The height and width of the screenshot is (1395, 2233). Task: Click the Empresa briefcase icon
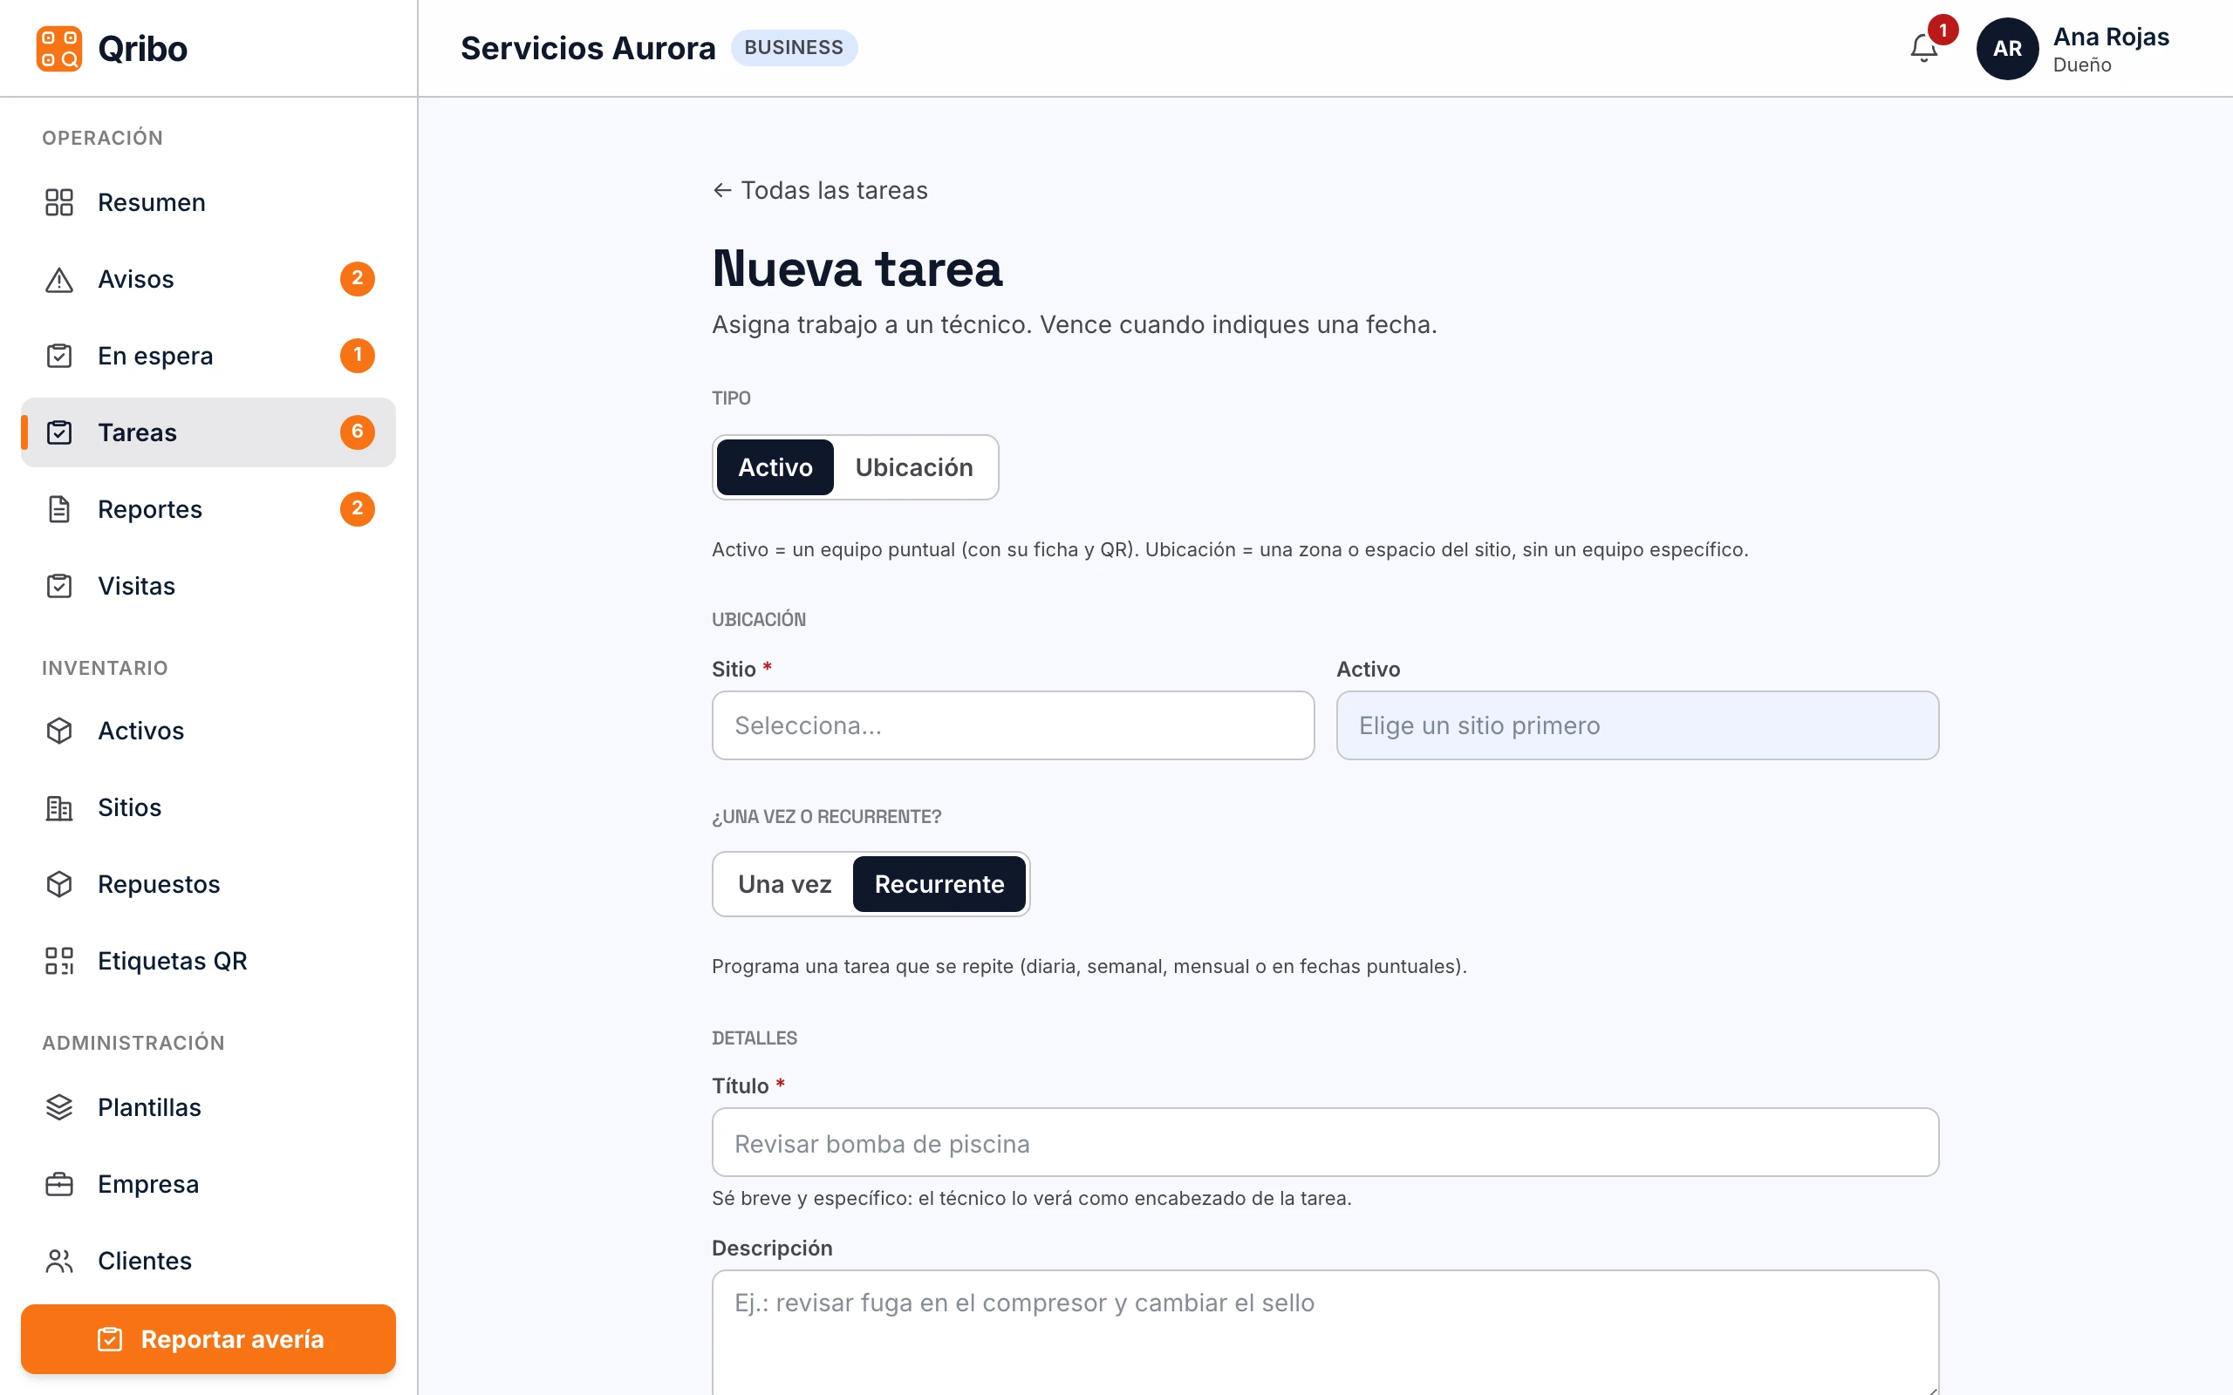click(59, 1184)
